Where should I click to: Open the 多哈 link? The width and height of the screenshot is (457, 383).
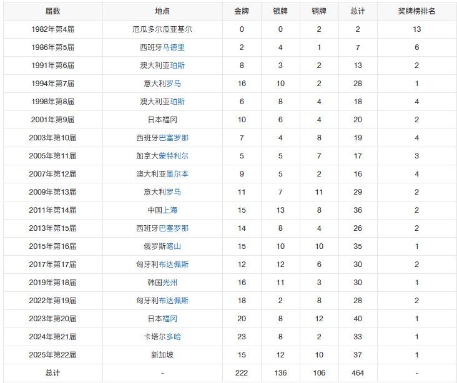click(174, 337)
